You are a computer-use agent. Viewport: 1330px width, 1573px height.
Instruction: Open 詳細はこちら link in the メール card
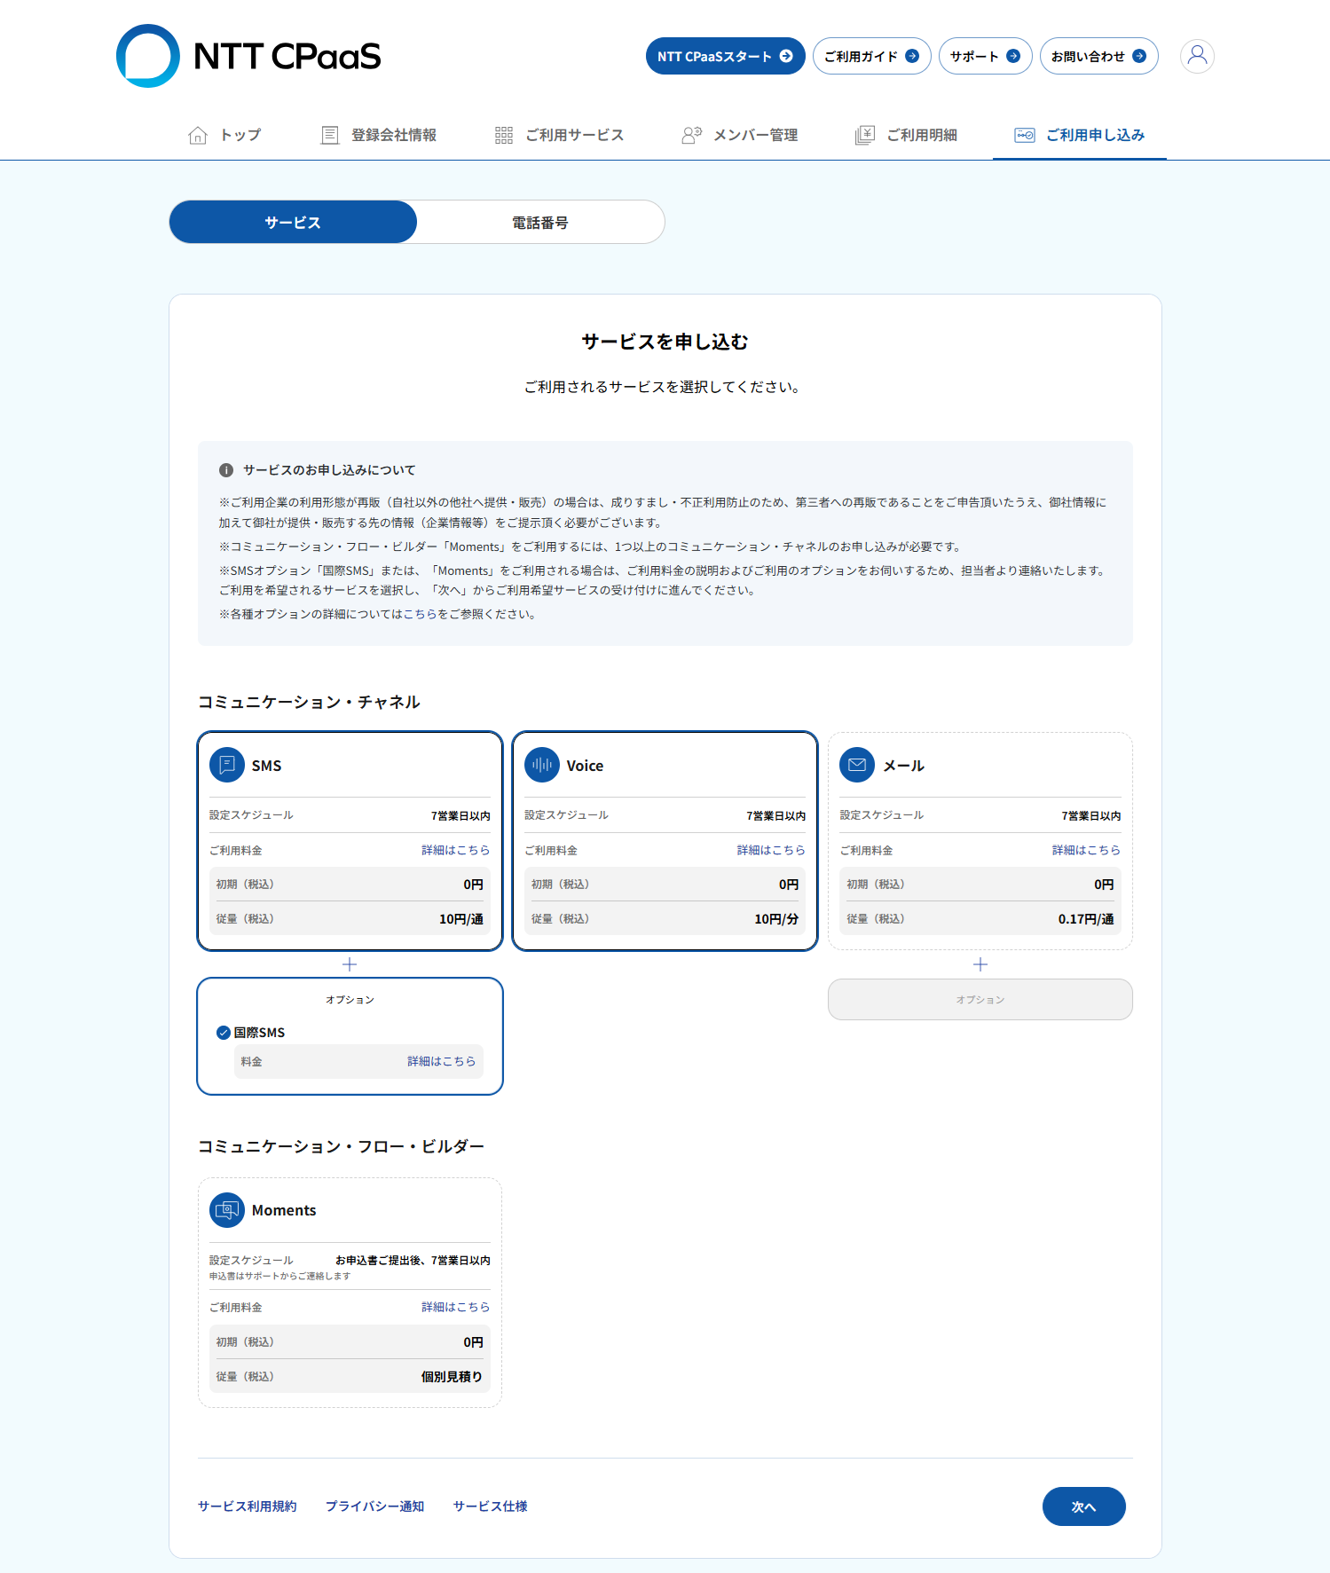click(x=1086, y=850)
